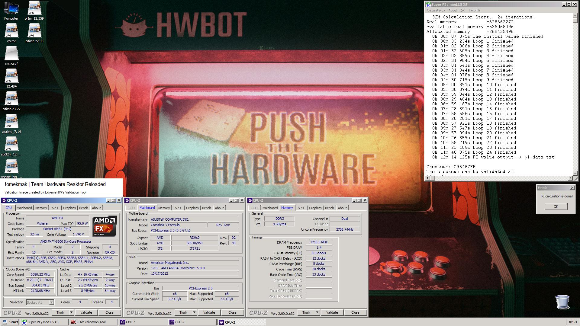Select the spi32m_12_ desktop icon
580x326 pixels.
click(11, 147)
